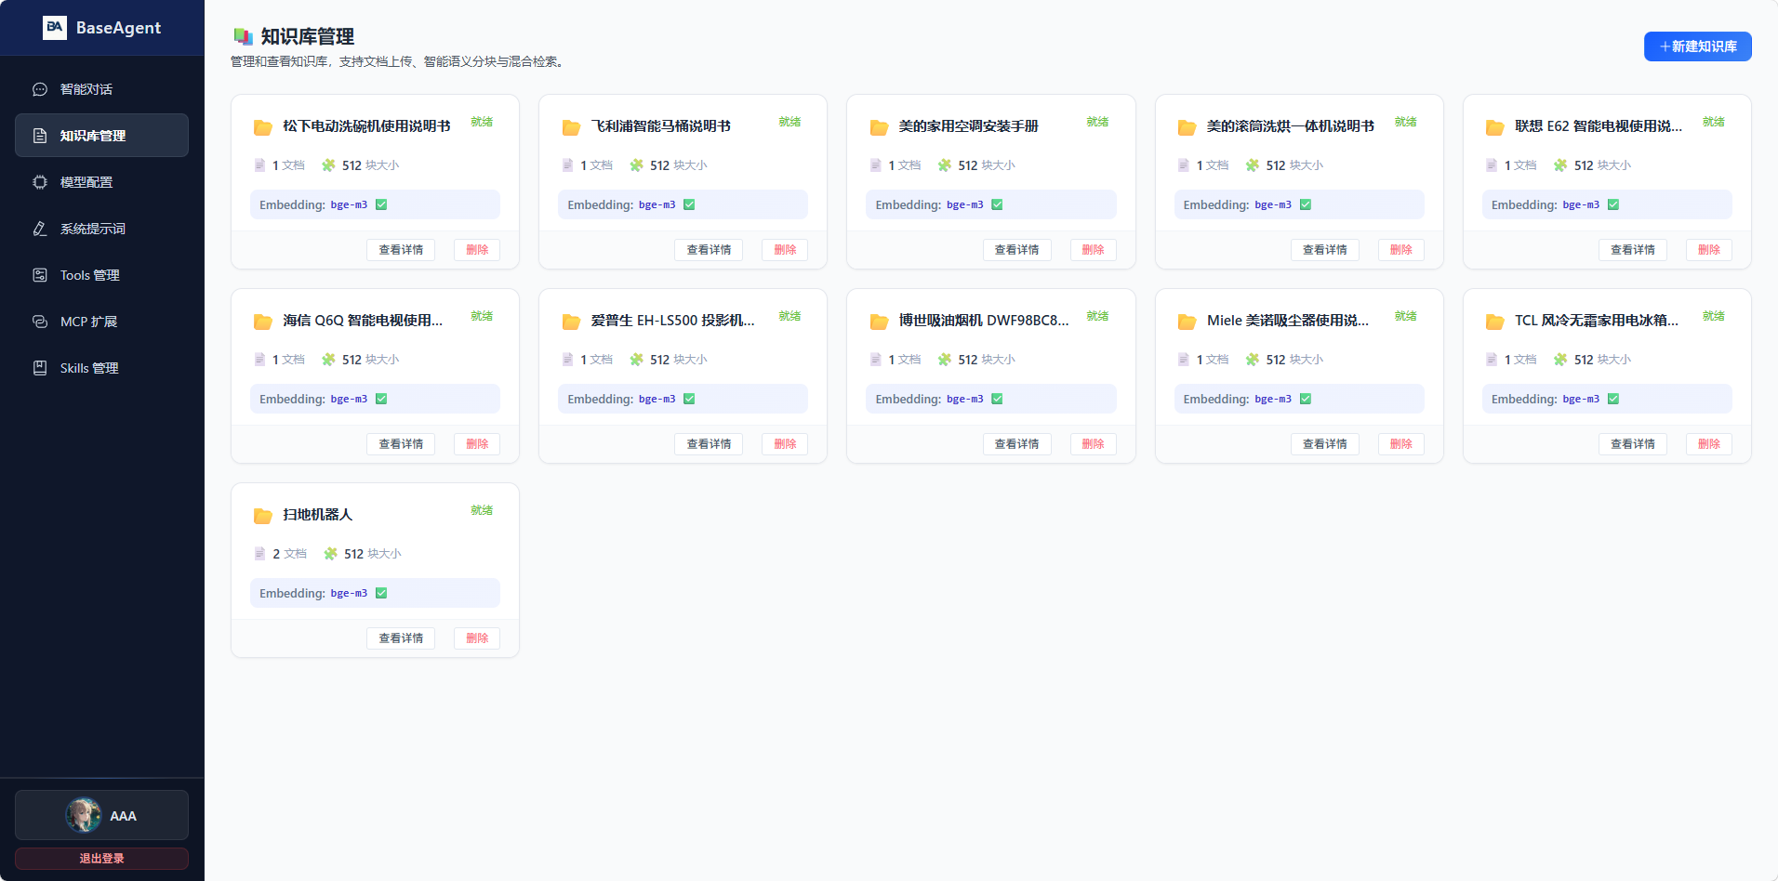The width and height of the screenshot is (1778, 881).
Task: Click the books icon beside 知识库管理 heading
Action: (x=244, y=36)
